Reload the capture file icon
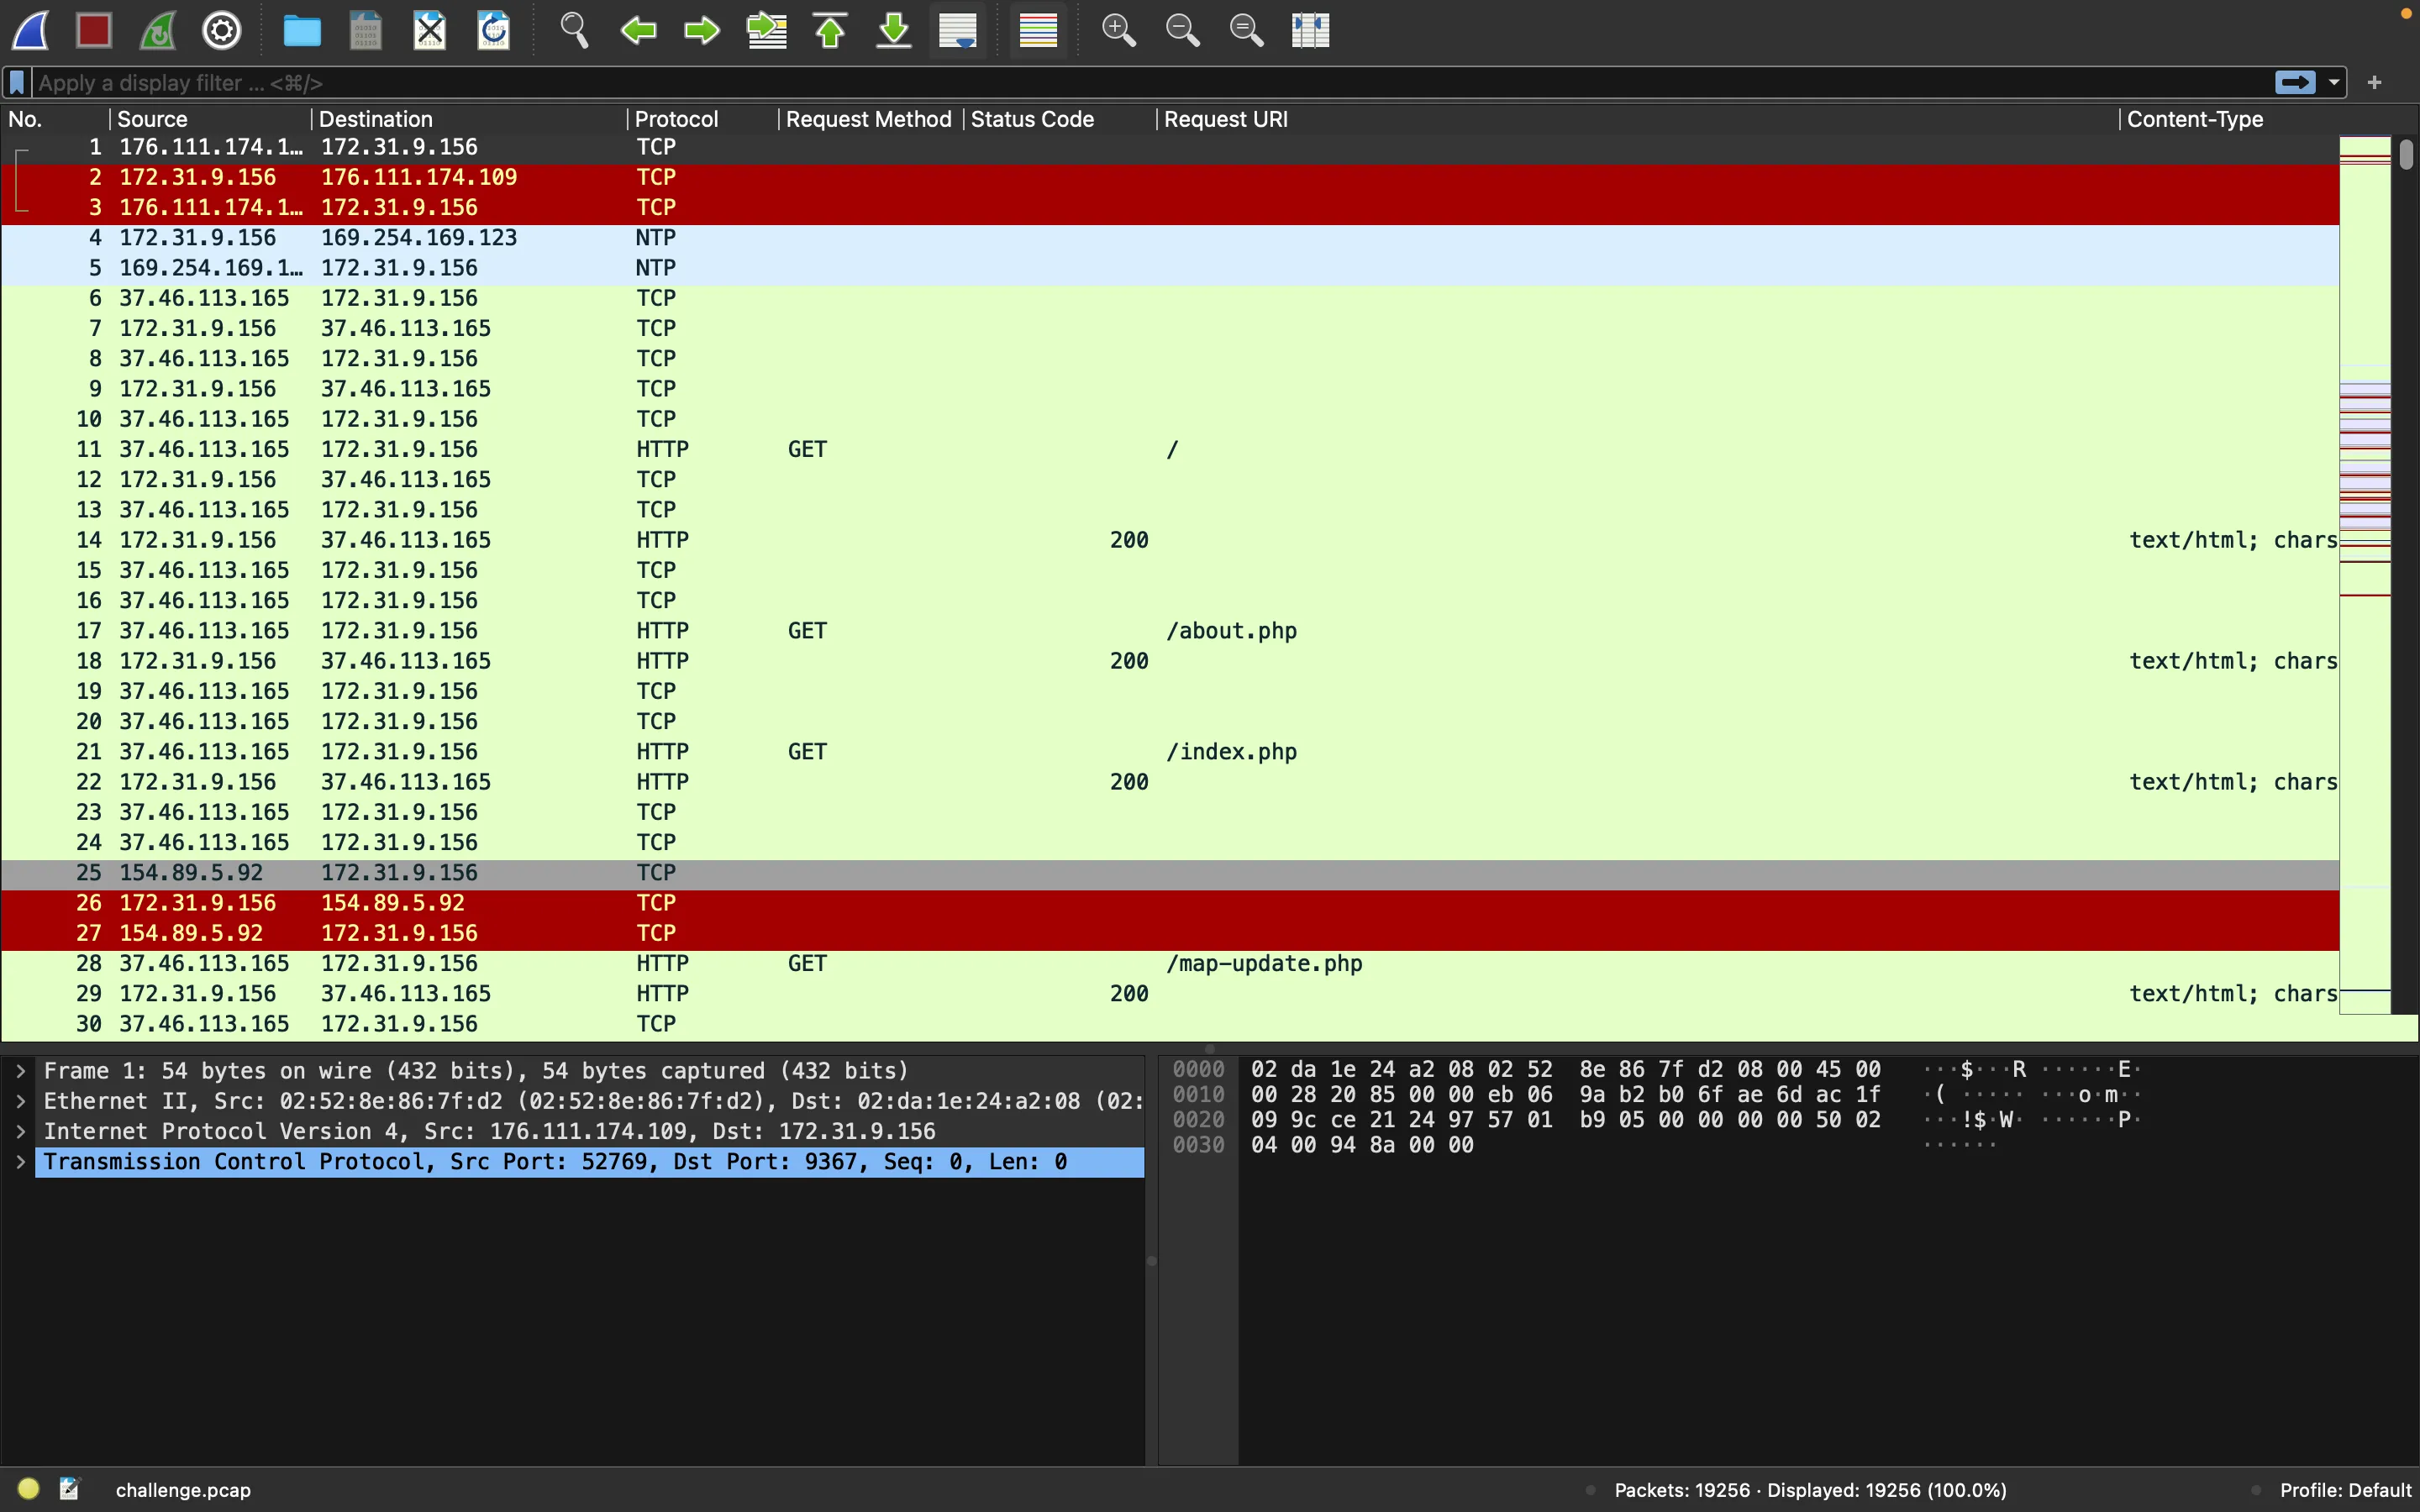Screen dimensions: 2420x1512 click(x=494, y=30)
